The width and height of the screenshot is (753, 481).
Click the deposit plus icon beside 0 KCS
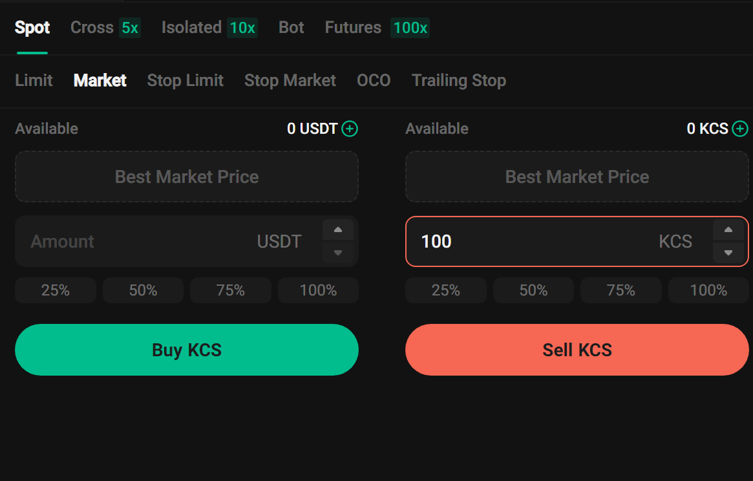[741, 129]
